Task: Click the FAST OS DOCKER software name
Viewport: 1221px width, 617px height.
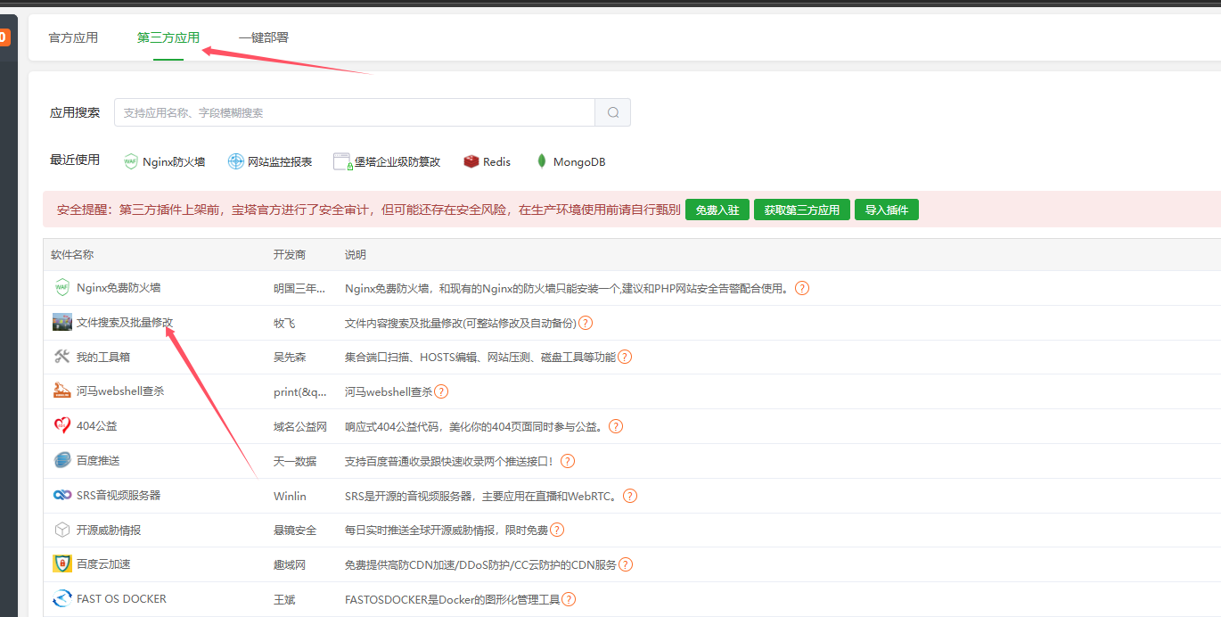Action: 121,599
